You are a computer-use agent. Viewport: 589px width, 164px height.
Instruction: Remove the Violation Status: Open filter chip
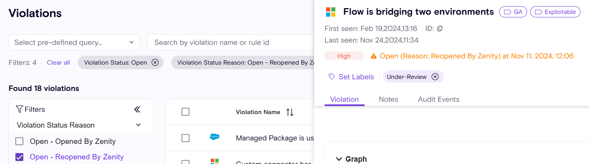point(155,63)
